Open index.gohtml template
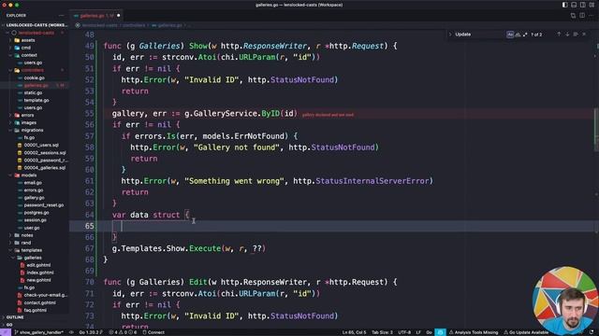 tap(35, 273)
